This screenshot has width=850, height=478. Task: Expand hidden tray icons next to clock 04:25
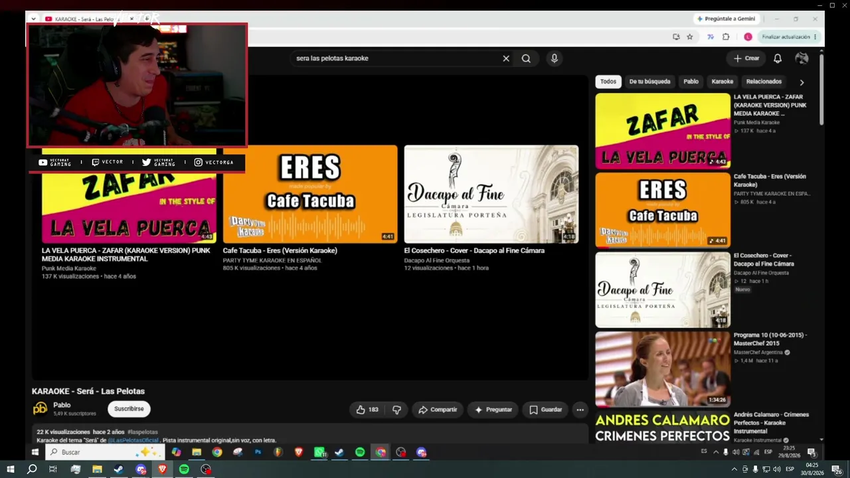pos(734,469)
